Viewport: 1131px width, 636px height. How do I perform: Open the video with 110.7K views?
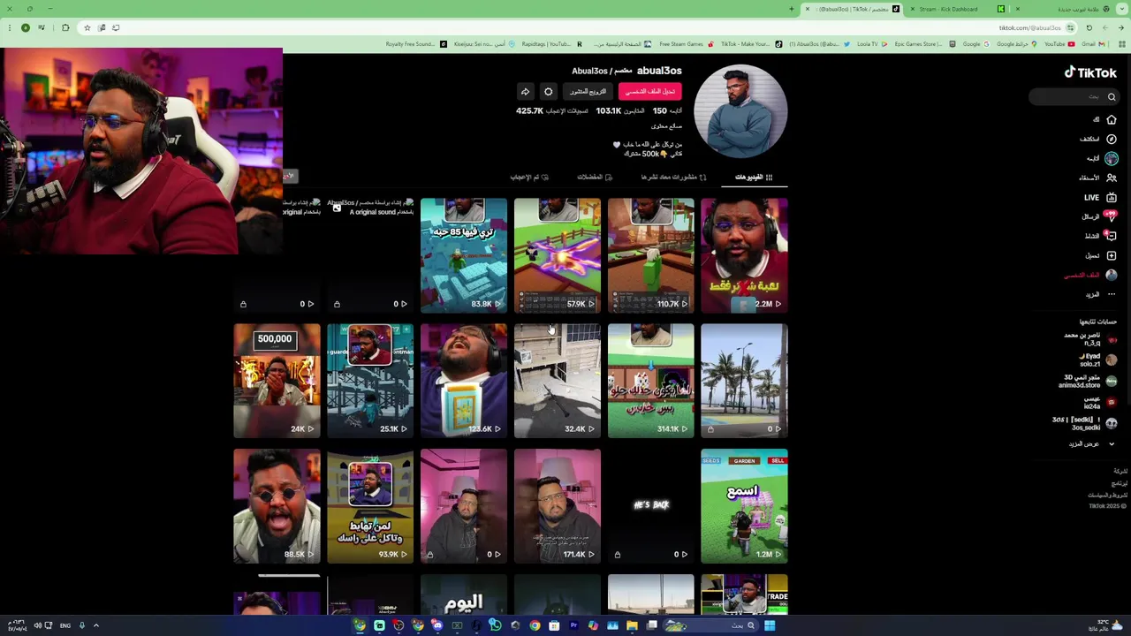pyautogui.click(x=650, y=255)
